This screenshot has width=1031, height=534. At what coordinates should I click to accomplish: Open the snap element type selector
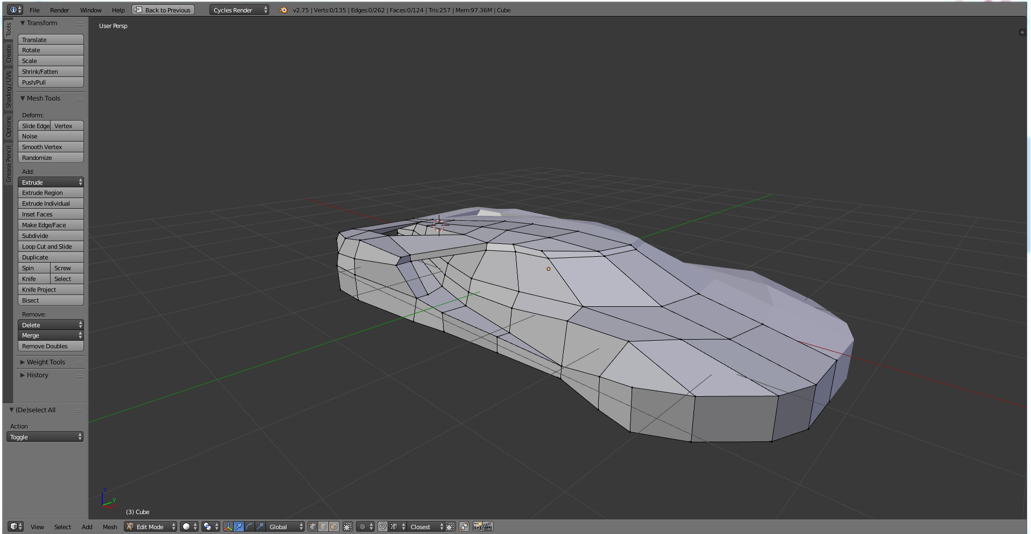tap(397, 526)
